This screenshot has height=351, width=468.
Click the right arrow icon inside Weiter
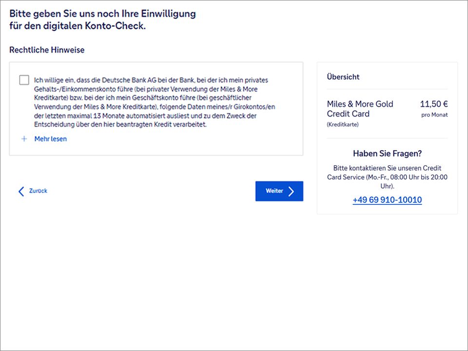pos(291,191)
